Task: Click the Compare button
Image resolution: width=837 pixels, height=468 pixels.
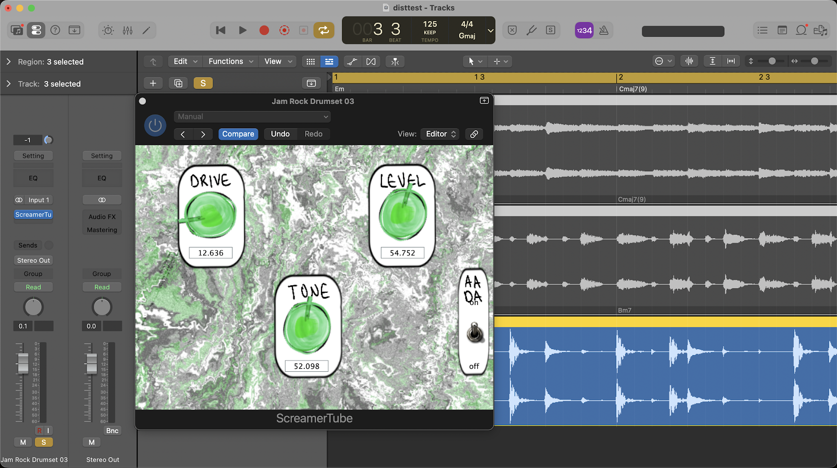Action: click(238, 134)
